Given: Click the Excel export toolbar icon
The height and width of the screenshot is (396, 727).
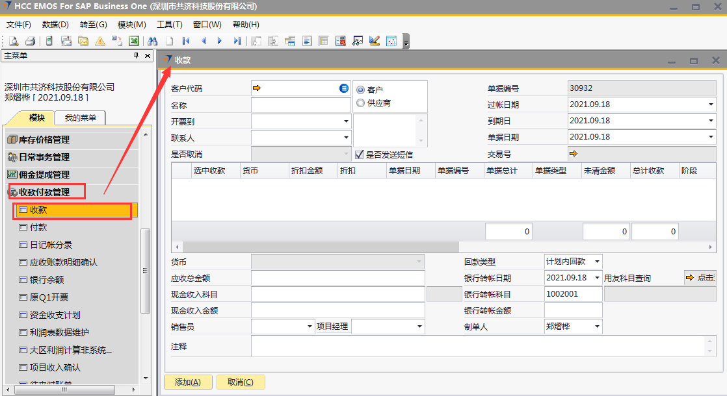Looking at the screenshot, I should click(133, 41).
